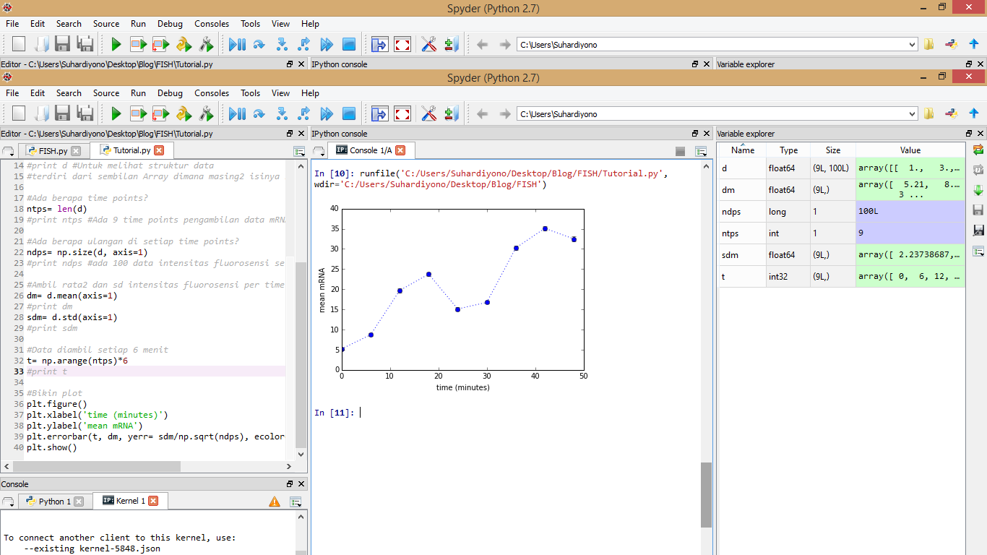Click Step into icon in lower toolbar

282,113
